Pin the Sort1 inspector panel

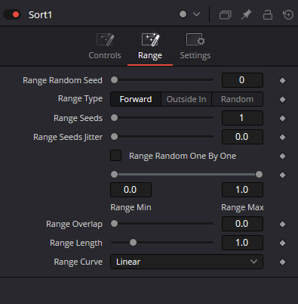coord(247,14)
